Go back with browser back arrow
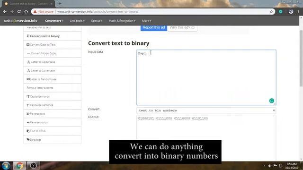 click(5, 12)
